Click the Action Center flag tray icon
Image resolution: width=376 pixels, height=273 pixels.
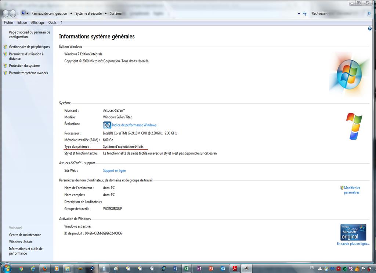(x=363, y=269)
